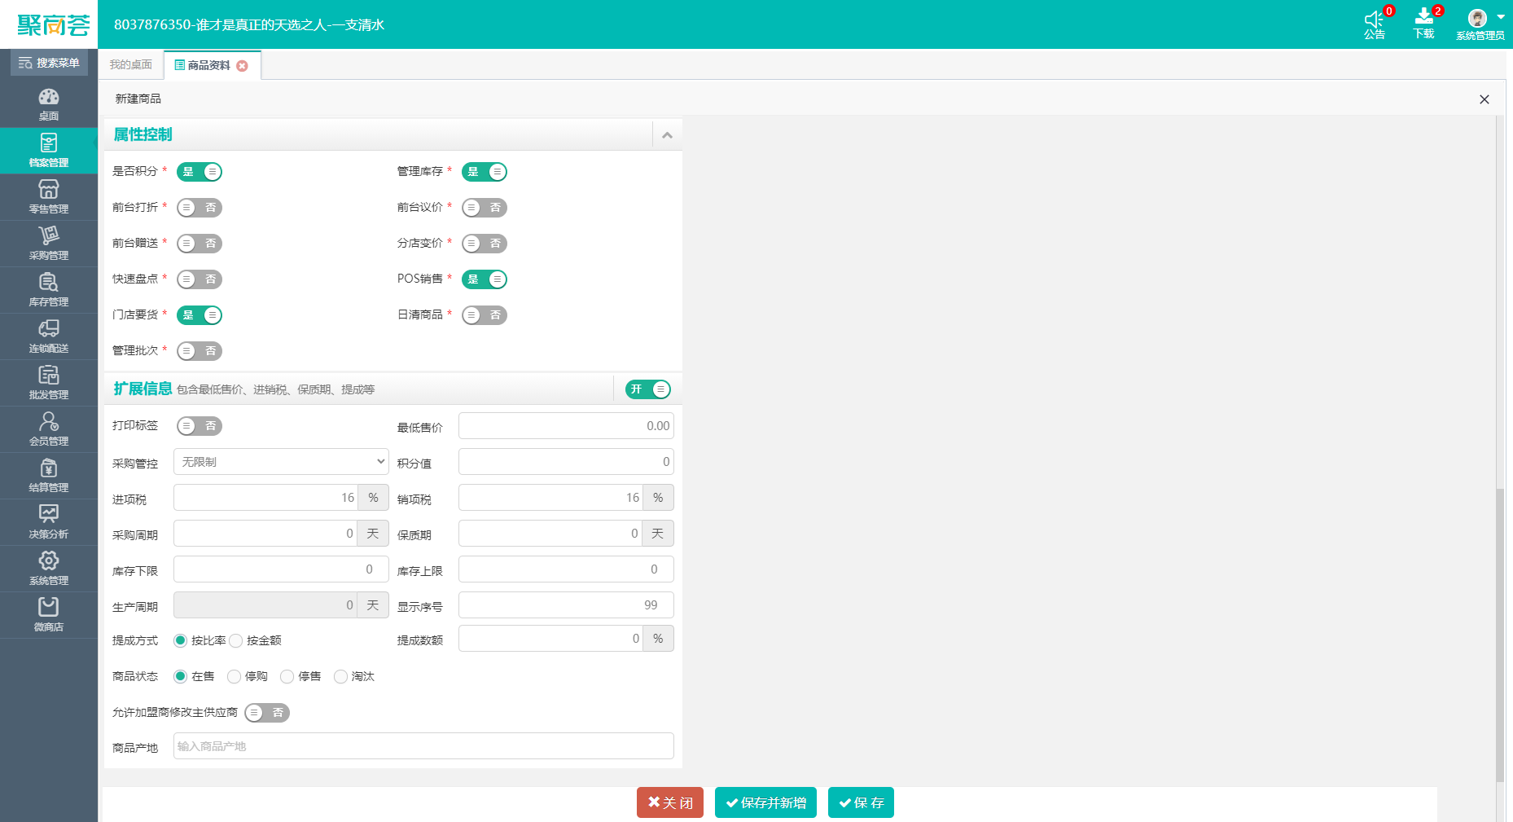Open 会员管理 sidebar module
The width and height of the screenshot is (1513, 822).
tap(49, 429)
